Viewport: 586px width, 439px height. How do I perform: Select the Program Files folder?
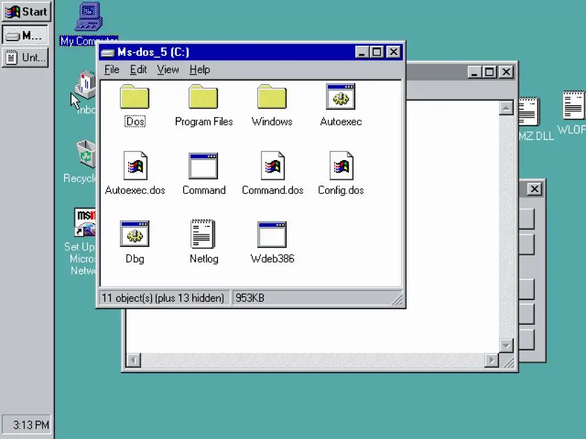click(x=203, y=97)
